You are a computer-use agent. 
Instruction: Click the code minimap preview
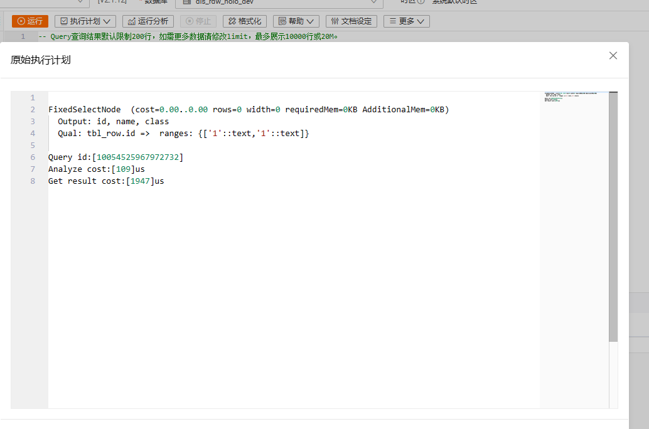[x=574, y=98]
